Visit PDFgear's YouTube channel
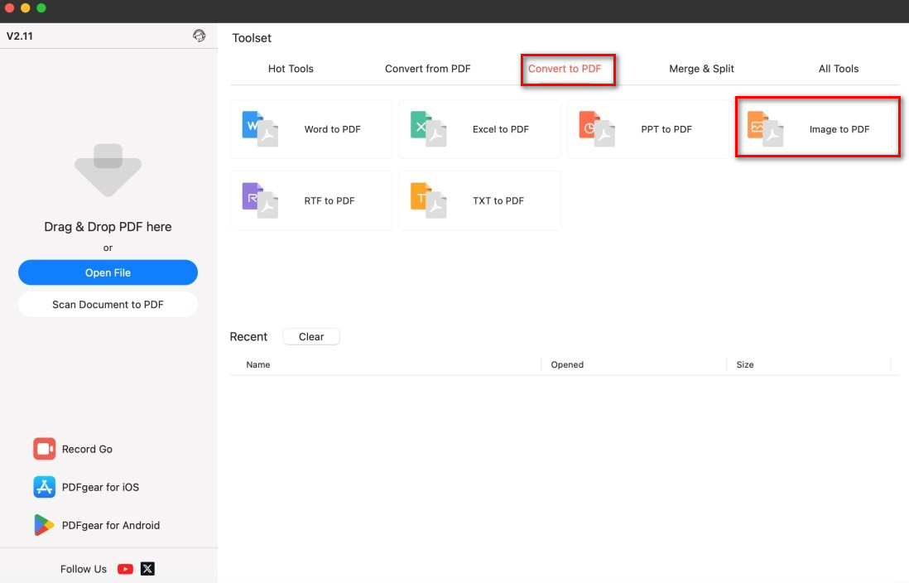 [x=124, y=569]
